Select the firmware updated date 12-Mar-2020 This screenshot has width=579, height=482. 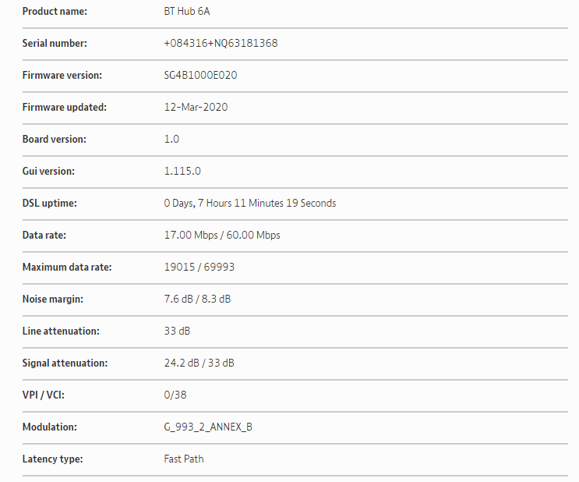click(x=196, y=108)
